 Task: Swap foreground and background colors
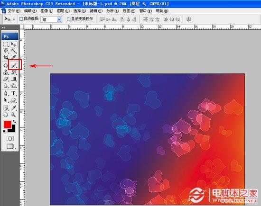14,121
